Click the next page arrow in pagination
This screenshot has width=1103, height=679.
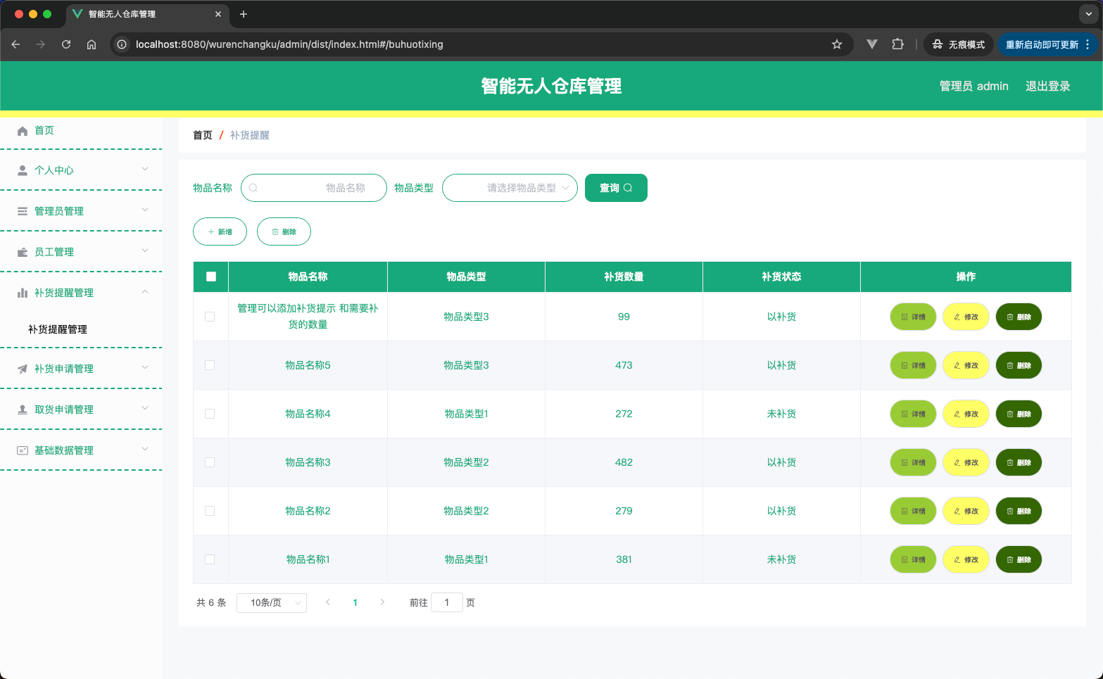tap(382, 602)
